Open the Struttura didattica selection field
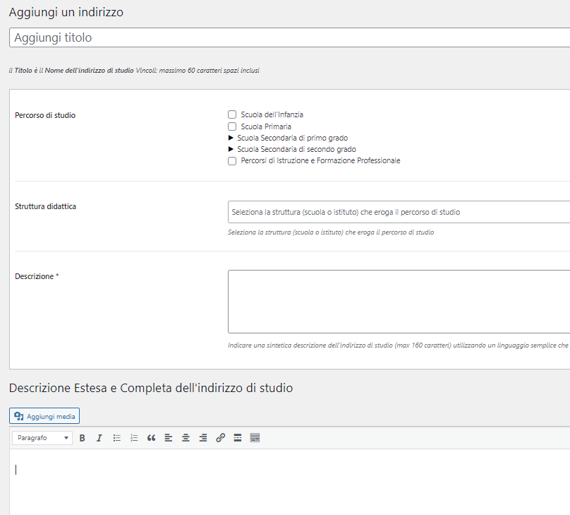This screenshot has height=515, width=570. [x=399, y=212]
